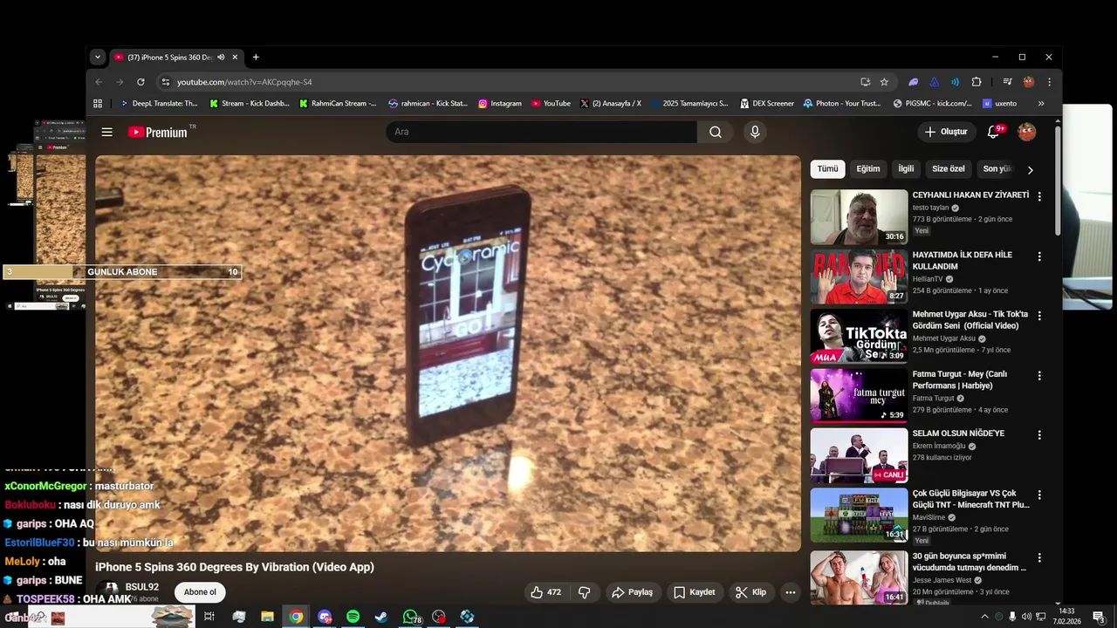
Task: Open Task View on the taskbar
Action: (x=209, y=617)
